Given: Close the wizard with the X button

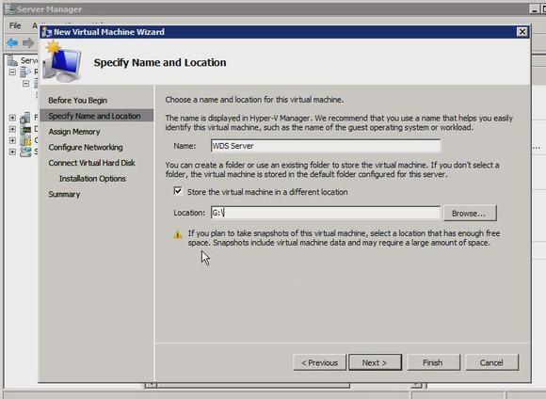Looking at the screenshot, I should pyautogui.click(x=522, y=32).
